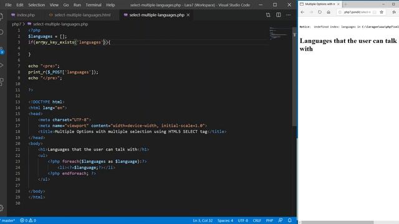The height and width of the screenshot is (224, 399).
Task: Open the Edit menu
Action: click(x=19, y=5)
